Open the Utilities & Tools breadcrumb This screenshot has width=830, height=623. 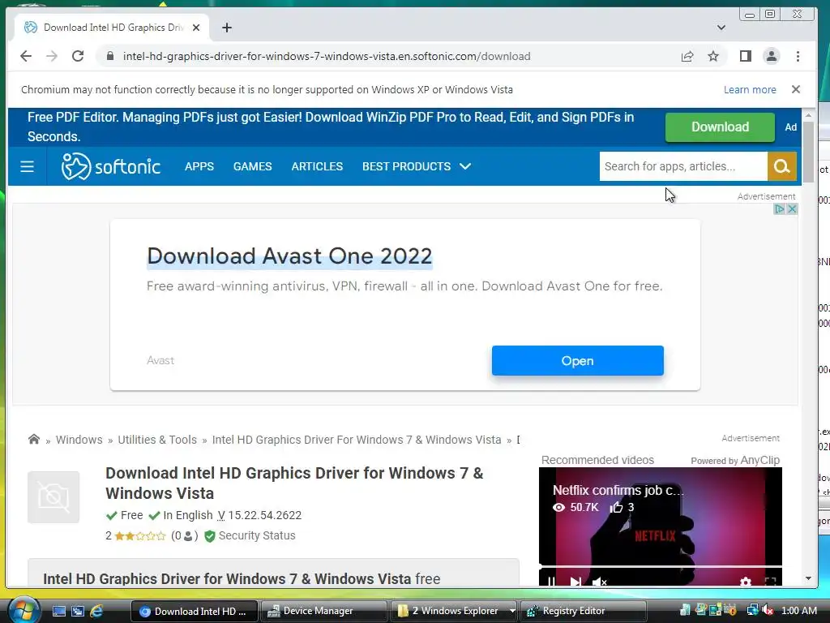(x=157, y=440)
